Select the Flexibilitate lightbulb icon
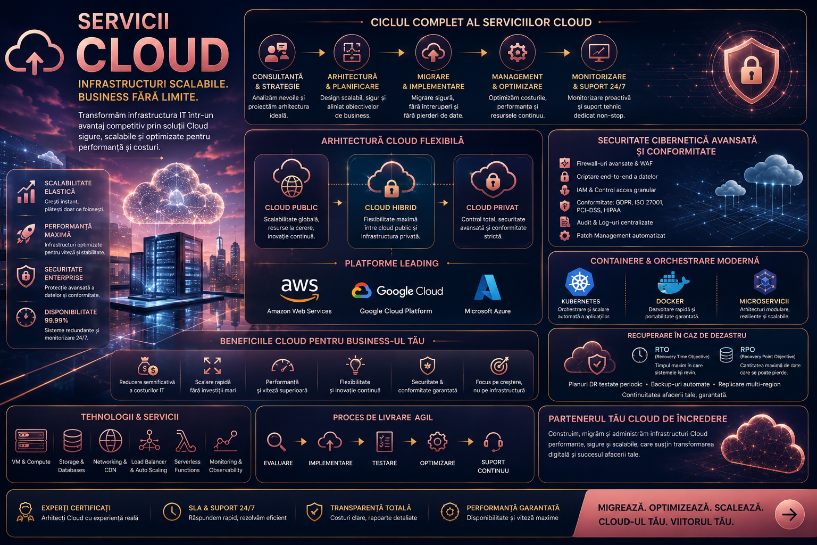 [355, 366]
